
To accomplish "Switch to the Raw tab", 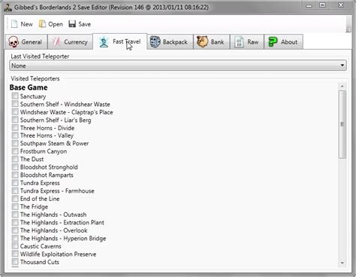I will click(247, 42).
